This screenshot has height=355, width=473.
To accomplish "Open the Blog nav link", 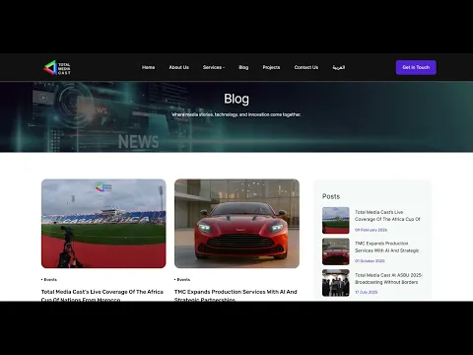I will pos(243,67).
